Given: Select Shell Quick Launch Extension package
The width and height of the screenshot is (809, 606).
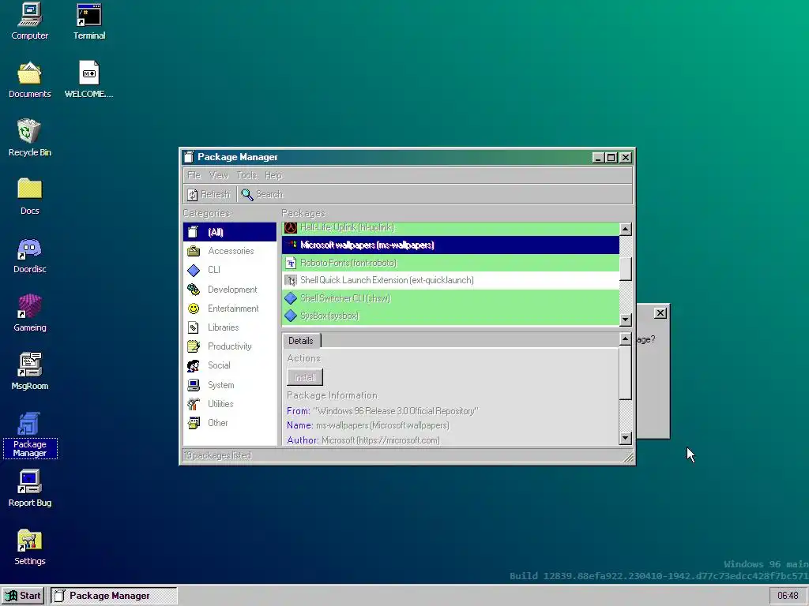Looking at the screenshot, I should (450, 280).
